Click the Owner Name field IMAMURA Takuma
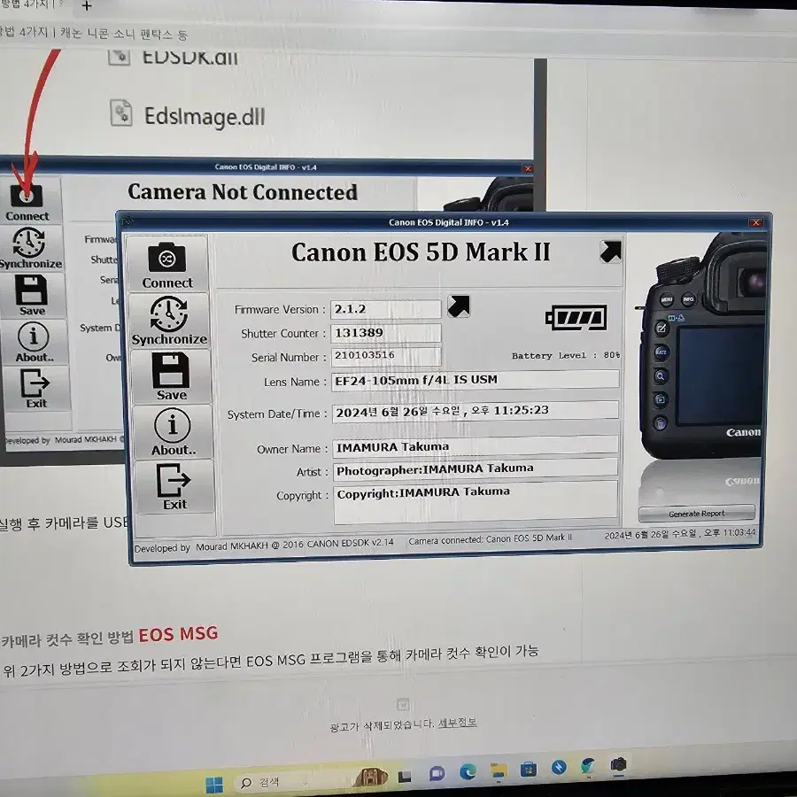 pyautogui.click(x=475, y=445)
